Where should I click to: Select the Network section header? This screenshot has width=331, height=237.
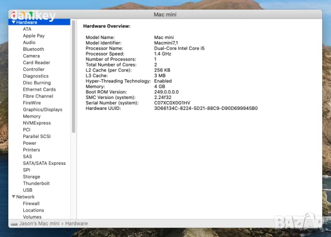25,197
